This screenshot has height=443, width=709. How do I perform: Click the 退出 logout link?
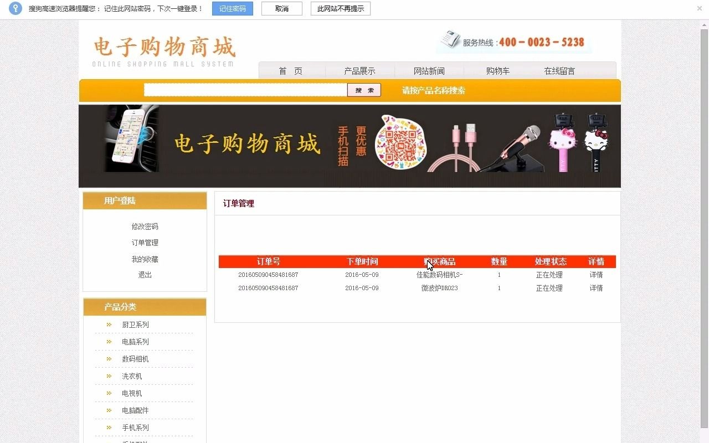tap(145, 275)
